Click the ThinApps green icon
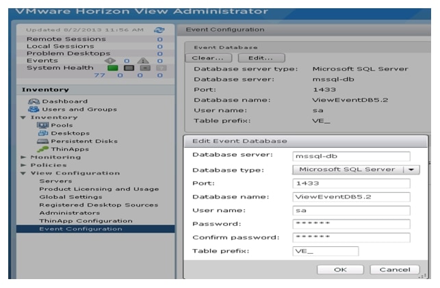 (42, 149)
